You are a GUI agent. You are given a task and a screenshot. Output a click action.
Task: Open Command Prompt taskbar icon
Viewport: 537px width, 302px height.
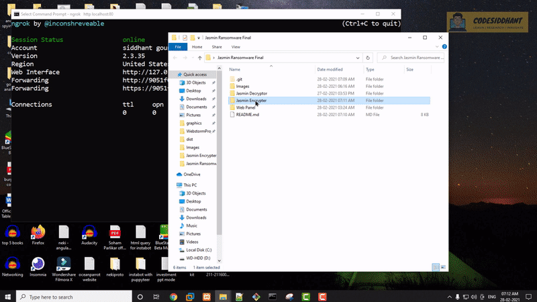(273, 297)
